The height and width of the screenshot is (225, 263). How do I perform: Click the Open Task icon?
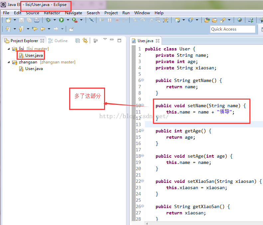click(215, 20)
